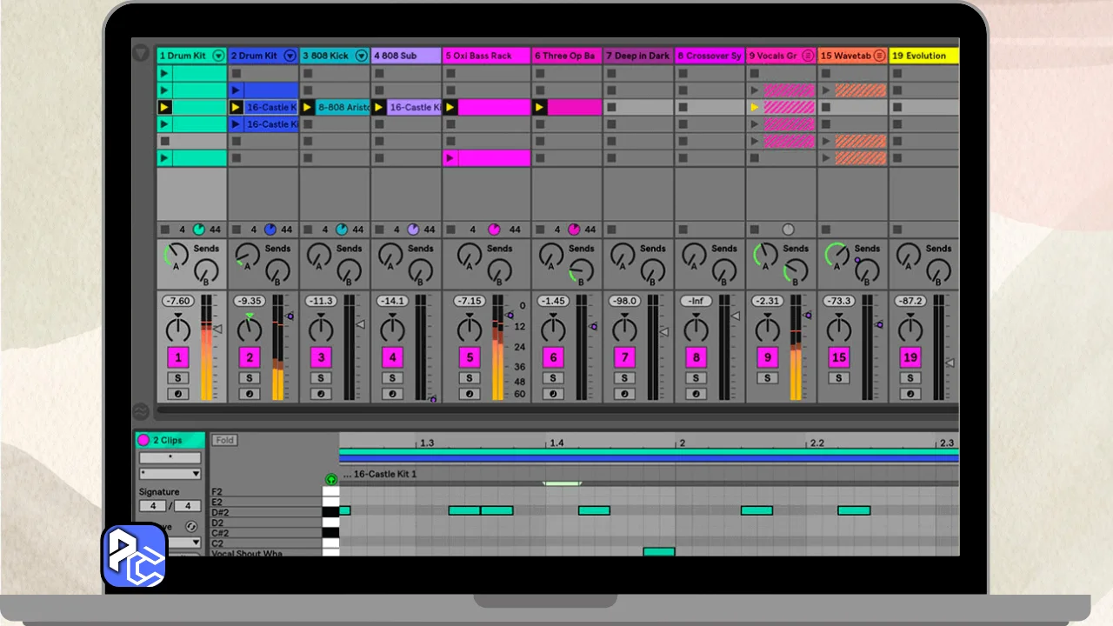Open the dropdown below the clip name field
Screen dimensions: 1113x626
pos(170,474)
